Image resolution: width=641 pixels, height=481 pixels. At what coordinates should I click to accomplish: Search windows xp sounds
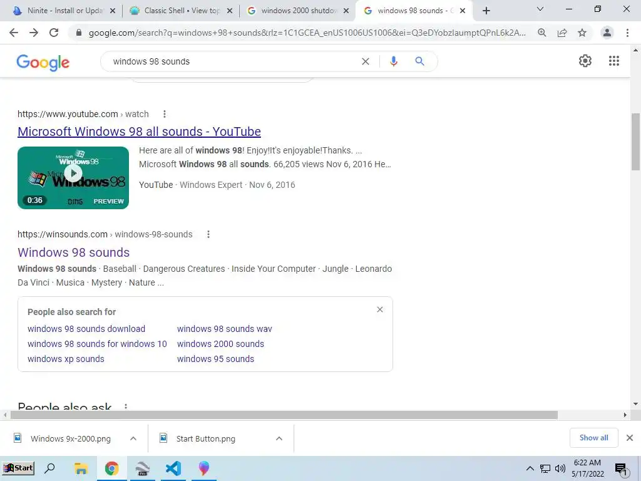(66, 359)
